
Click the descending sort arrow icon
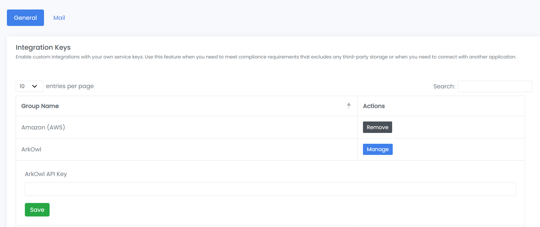pos(349,108)
